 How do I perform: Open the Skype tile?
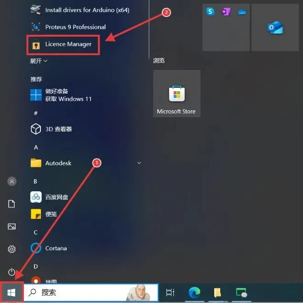[x=210, y=12]
